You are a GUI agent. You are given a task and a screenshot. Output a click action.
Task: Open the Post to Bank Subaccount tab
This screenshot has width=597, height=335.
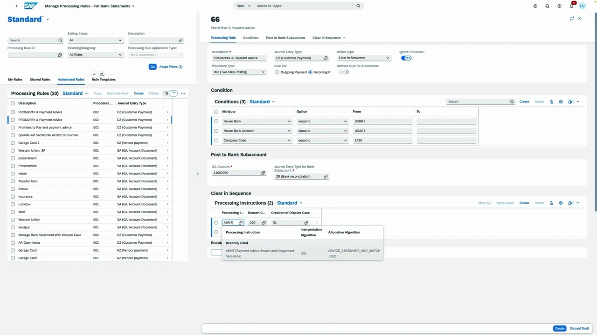coord(285,38)
